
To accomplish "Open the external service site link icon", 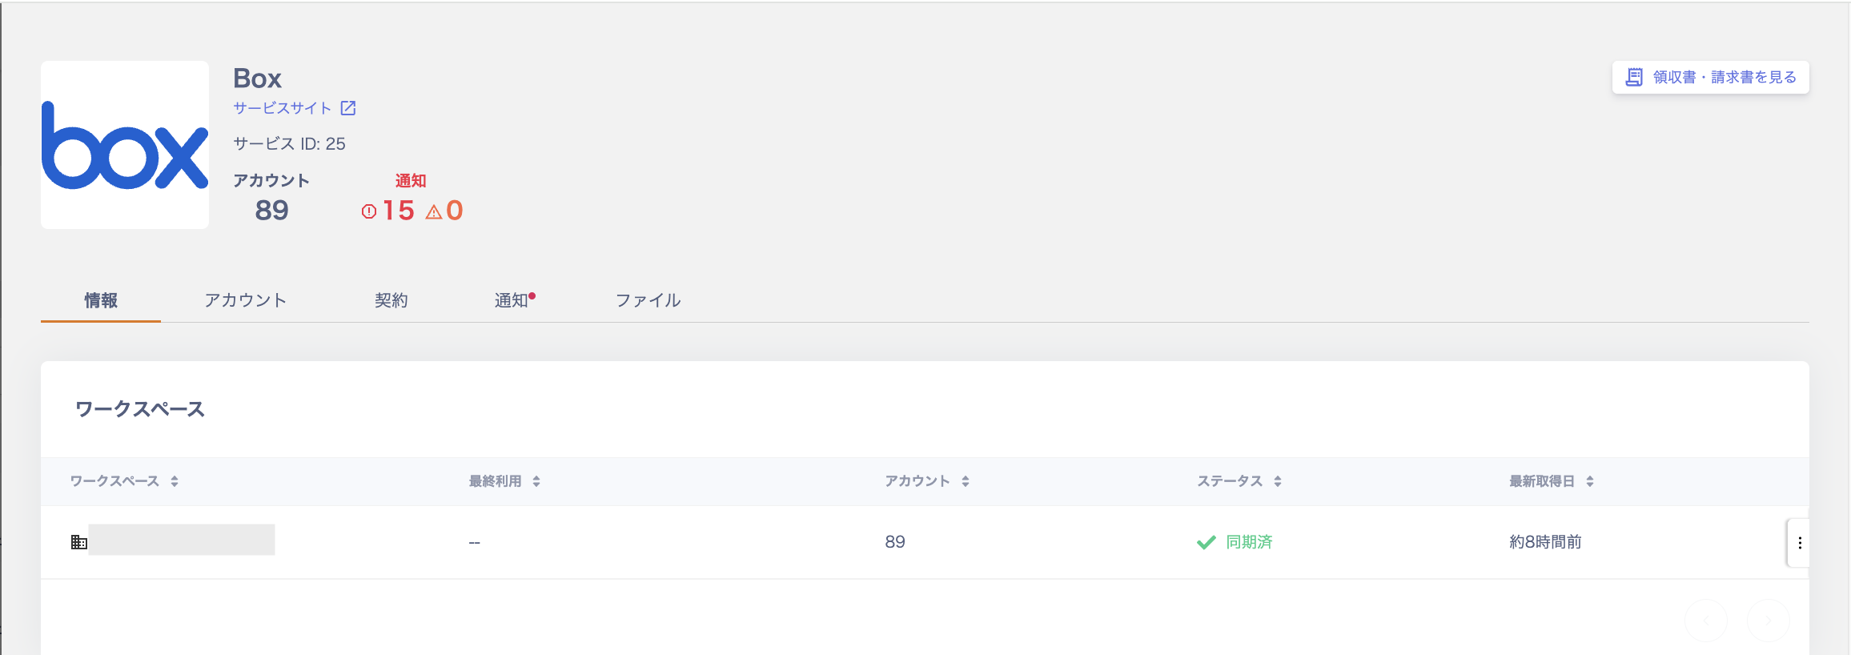I will (x=348, y=108).
